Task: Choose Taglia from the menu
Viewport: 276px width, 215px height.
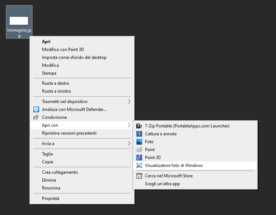Action: pyautogui.click(x=82, y=154)
